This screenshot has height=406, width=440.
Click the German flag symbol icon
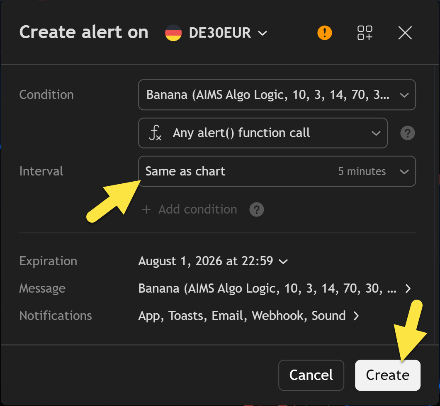[173, 33]
